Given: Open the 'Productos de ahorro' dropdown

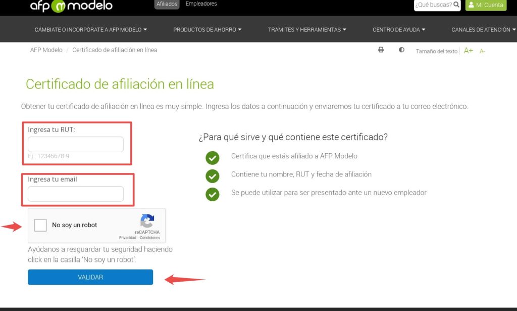Looking at the screenshot, I should [x=207, y=30].
